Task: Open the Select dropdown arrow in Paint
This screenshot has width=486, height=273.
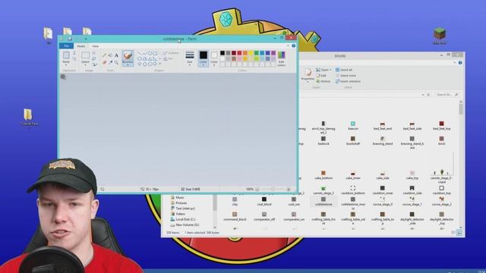Action: click(x=85, y=65)
